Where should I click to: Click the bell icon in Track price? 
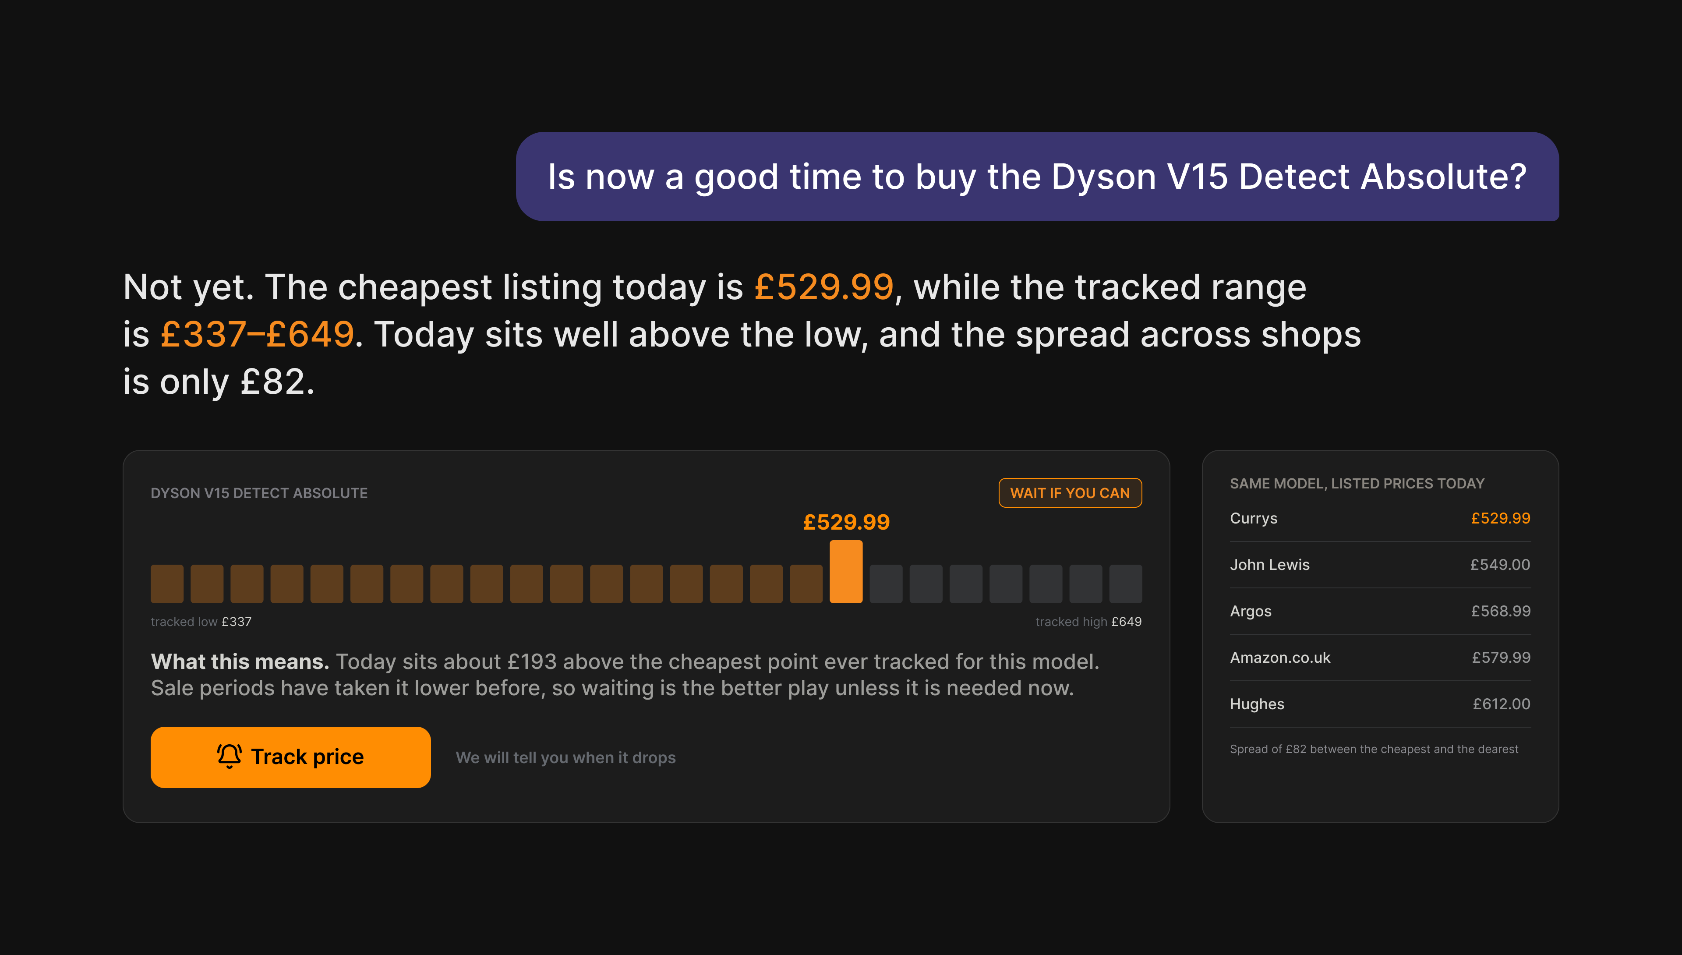(229, 756)
